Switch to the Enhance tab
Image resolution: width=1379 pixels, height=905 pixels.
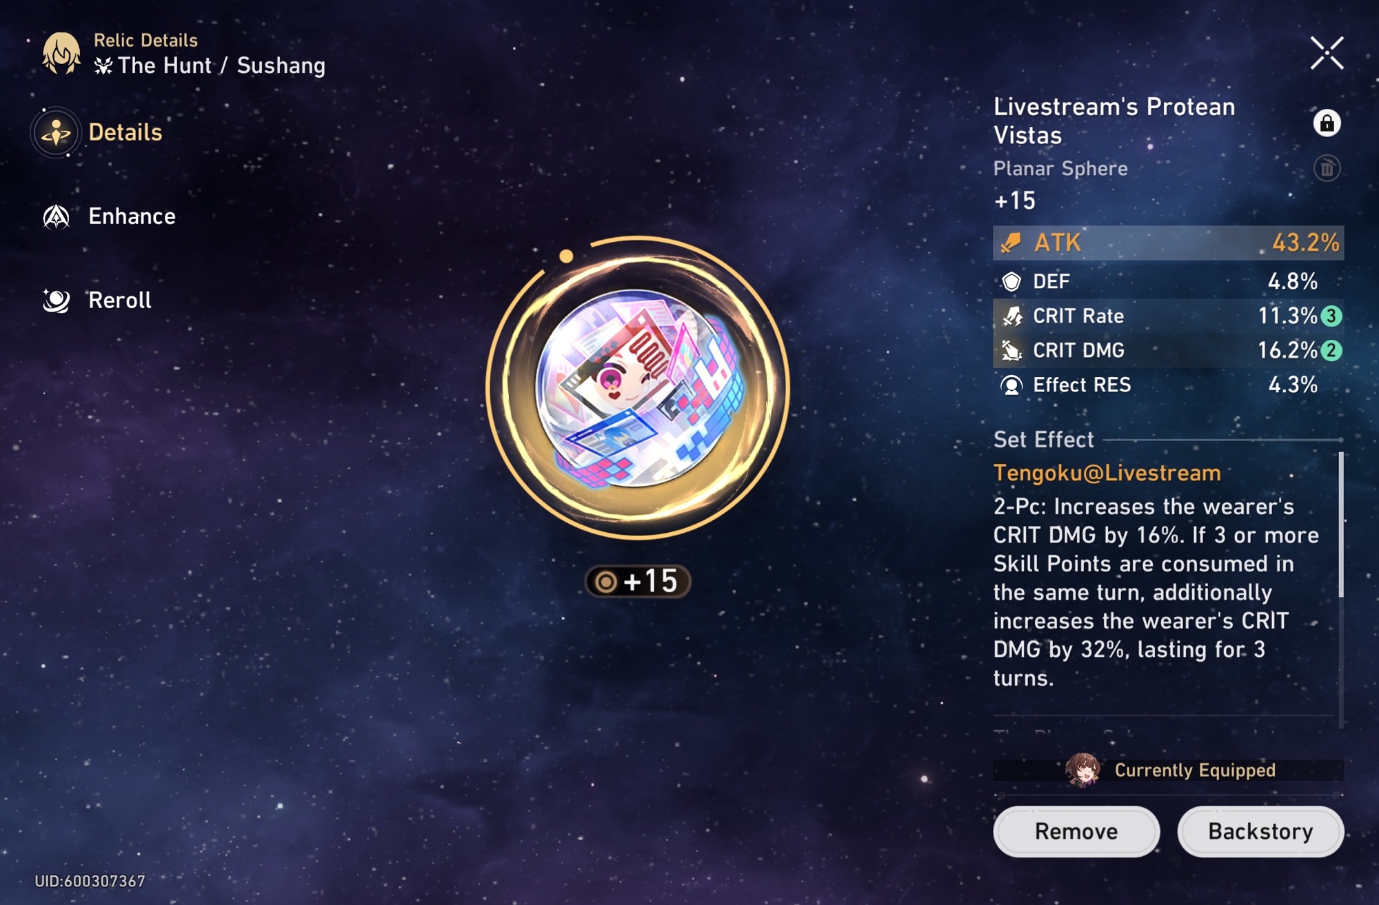[109, 216]
